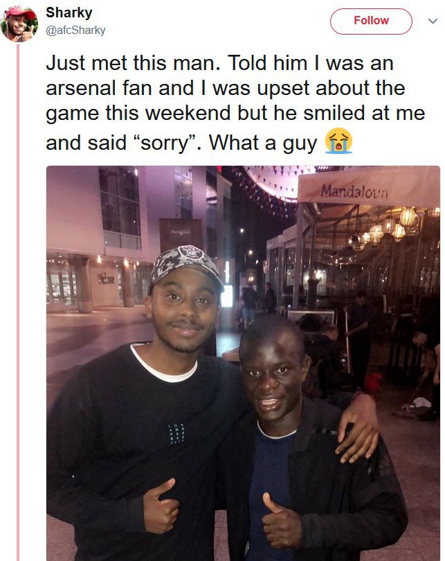This screenshot has height=561, width=445.
Task: Click the hand resting on the shoulder
Action: pyautogui.click(x=357, y=429)
